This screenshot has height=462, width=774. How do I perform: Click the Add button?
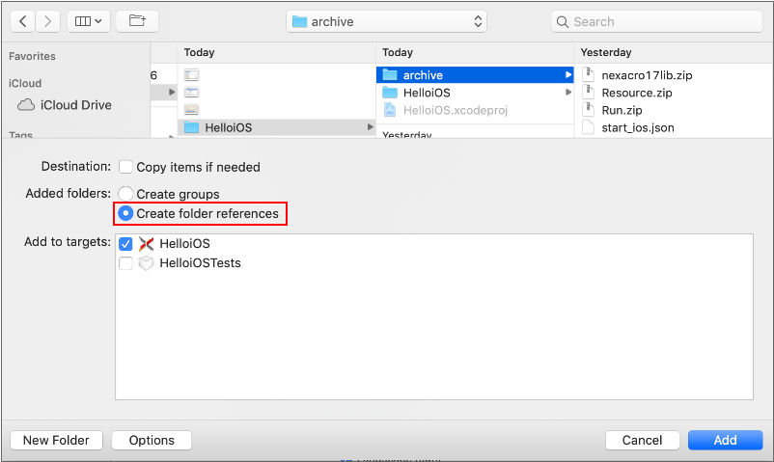[725, 440]
